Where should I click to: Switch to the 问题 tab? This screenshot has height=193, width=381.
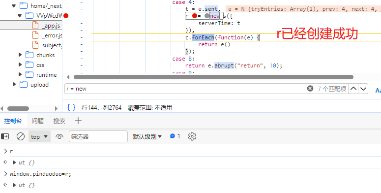pyautogui.click(x=38, y=121)
